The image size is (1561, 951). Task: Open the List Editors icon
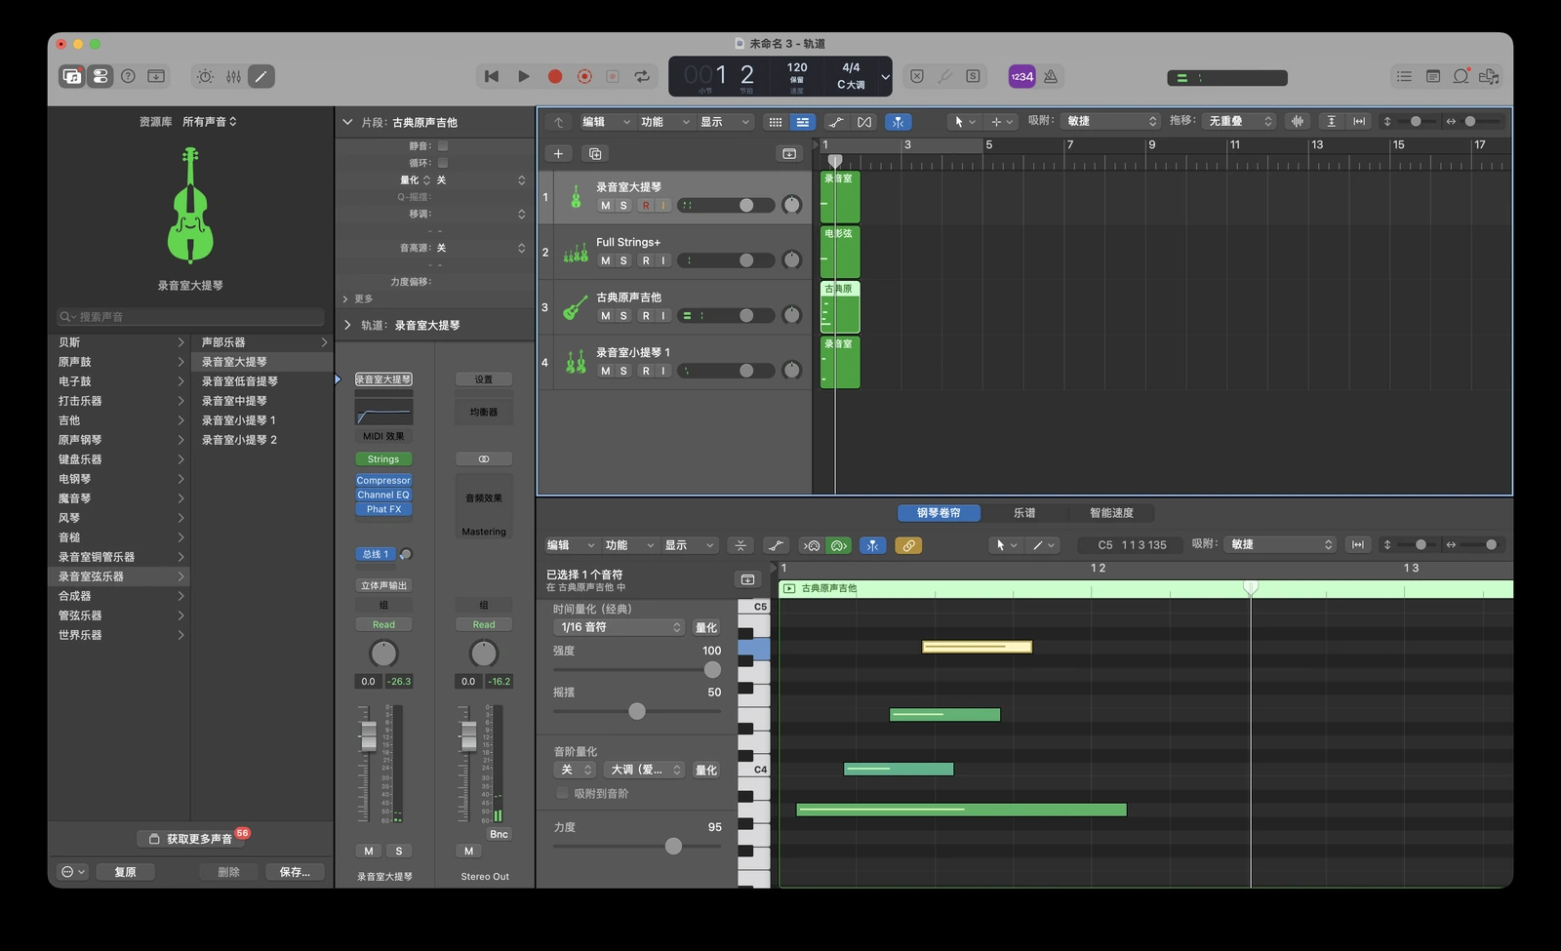[x=1404, y=76]
